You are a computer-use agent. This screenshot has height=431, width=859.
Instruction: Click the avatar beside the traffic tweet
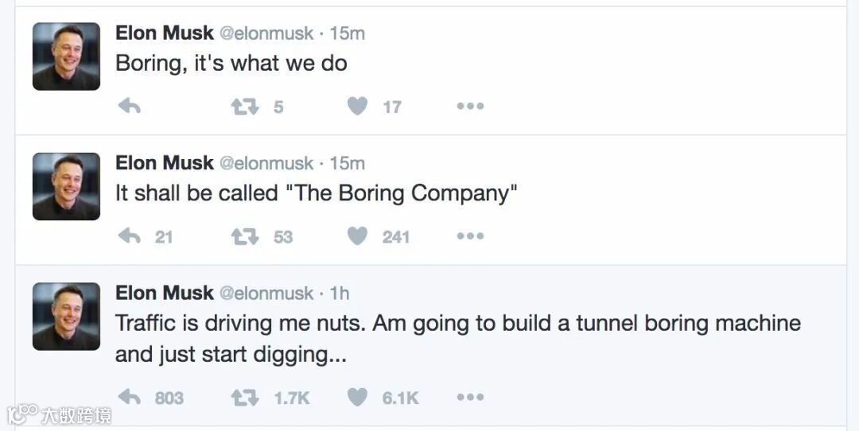(x=66, y=316)
